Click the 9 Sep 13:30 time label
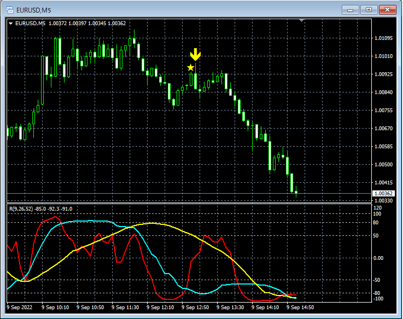 click(230, 308)
